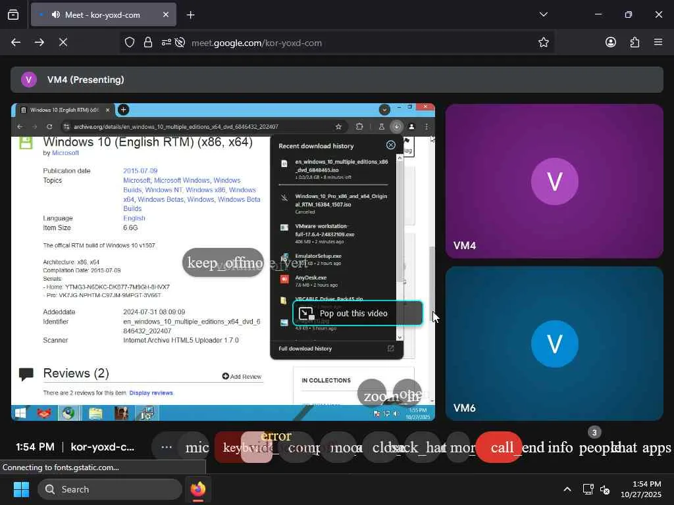674x505 pixels.
Task: Share screen with the present (comp) button
Action: point(297,447)
